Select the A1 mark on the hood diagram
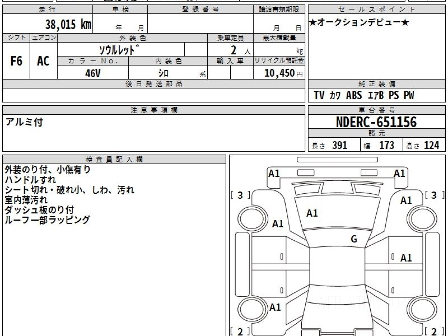Image resolution: width=448 pixels, height=336 pixels. click(x=312, y=214)
